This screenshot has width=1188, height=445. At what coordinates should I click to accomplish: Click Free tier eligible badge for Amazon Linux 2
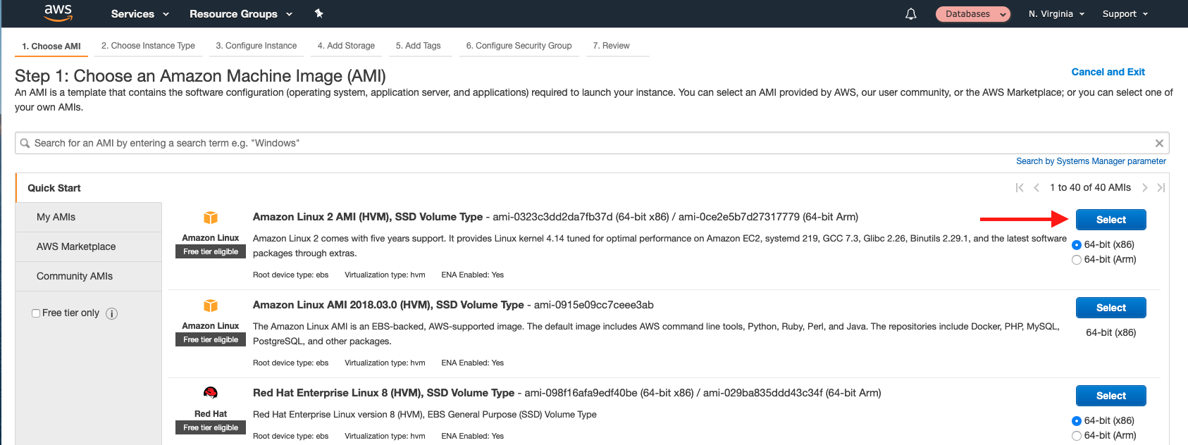pos(211,251)
